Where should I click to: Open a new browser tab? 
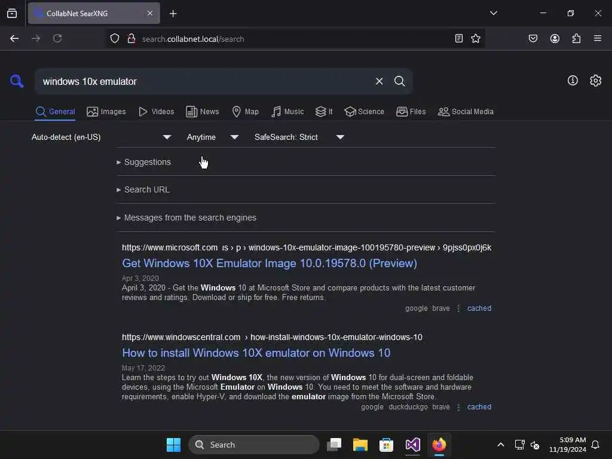pyautogui.click(x=173, y=14)
